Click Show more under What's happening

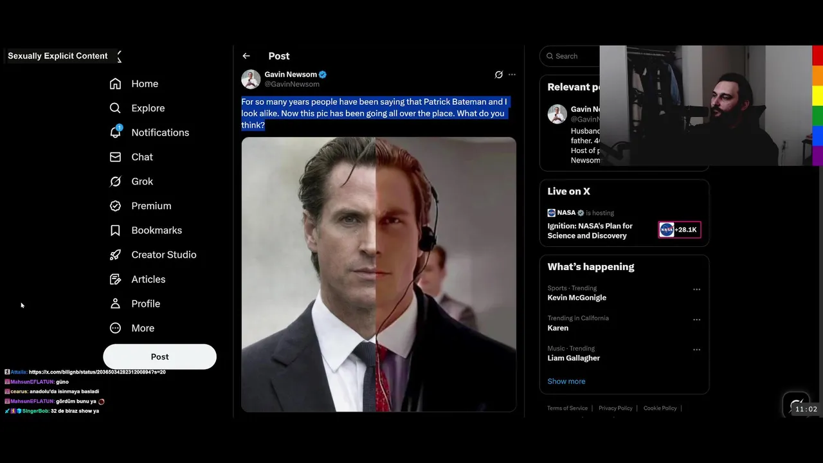click(x=566, y=381)
